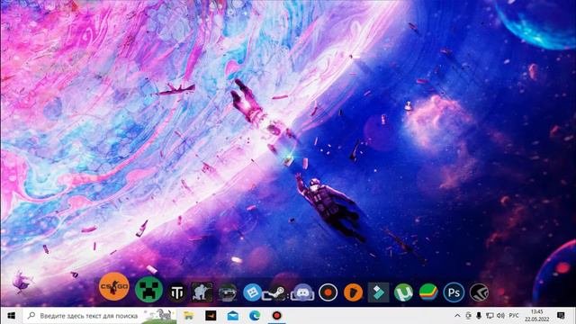Open Mail app from taskbar
Viewport: 576px width, 324px height.
coord(232,316)
